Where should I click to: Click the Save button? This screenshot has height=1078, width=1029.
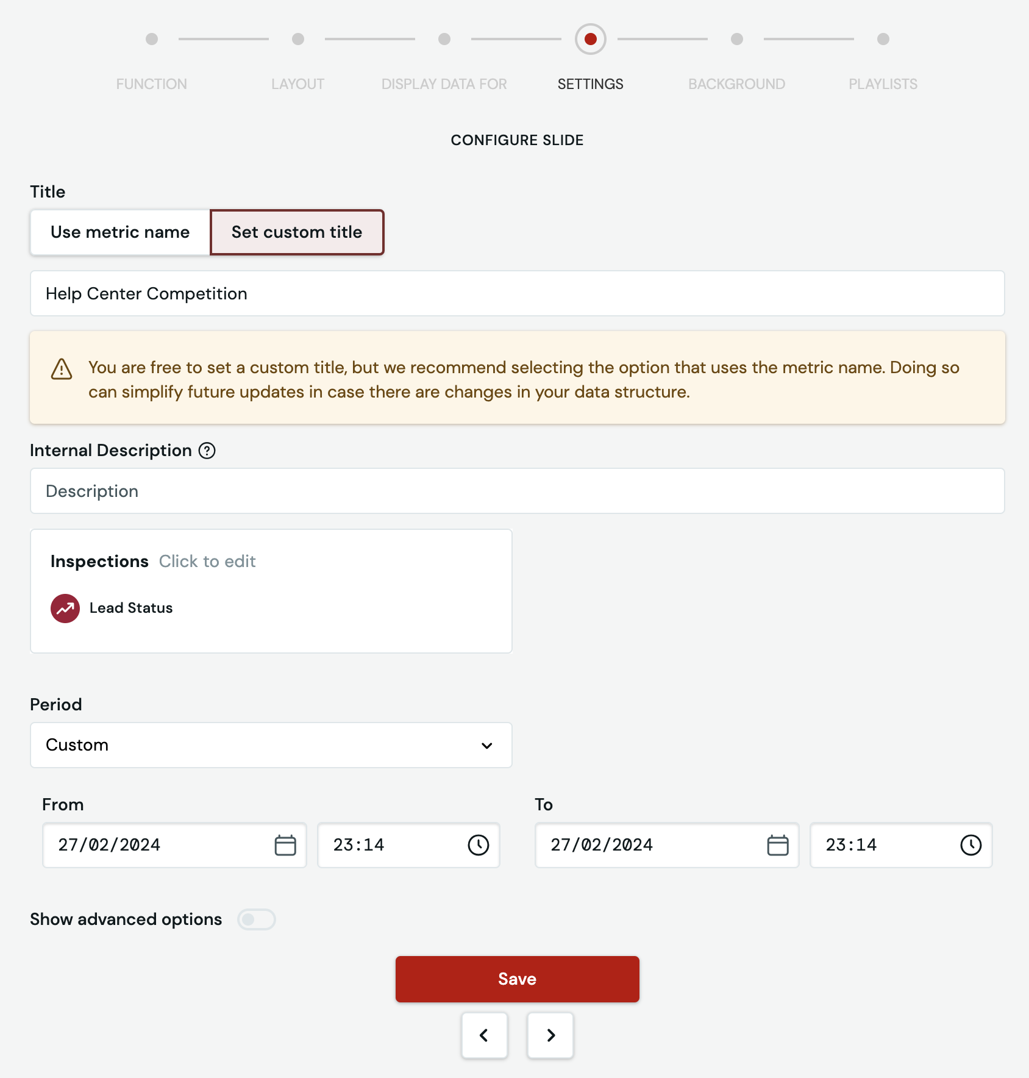coord(518,979)
